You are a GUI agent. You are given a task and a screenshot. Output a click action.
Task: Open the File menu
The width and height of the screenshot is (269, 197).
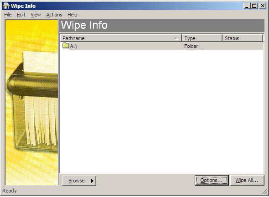[8, 15]
